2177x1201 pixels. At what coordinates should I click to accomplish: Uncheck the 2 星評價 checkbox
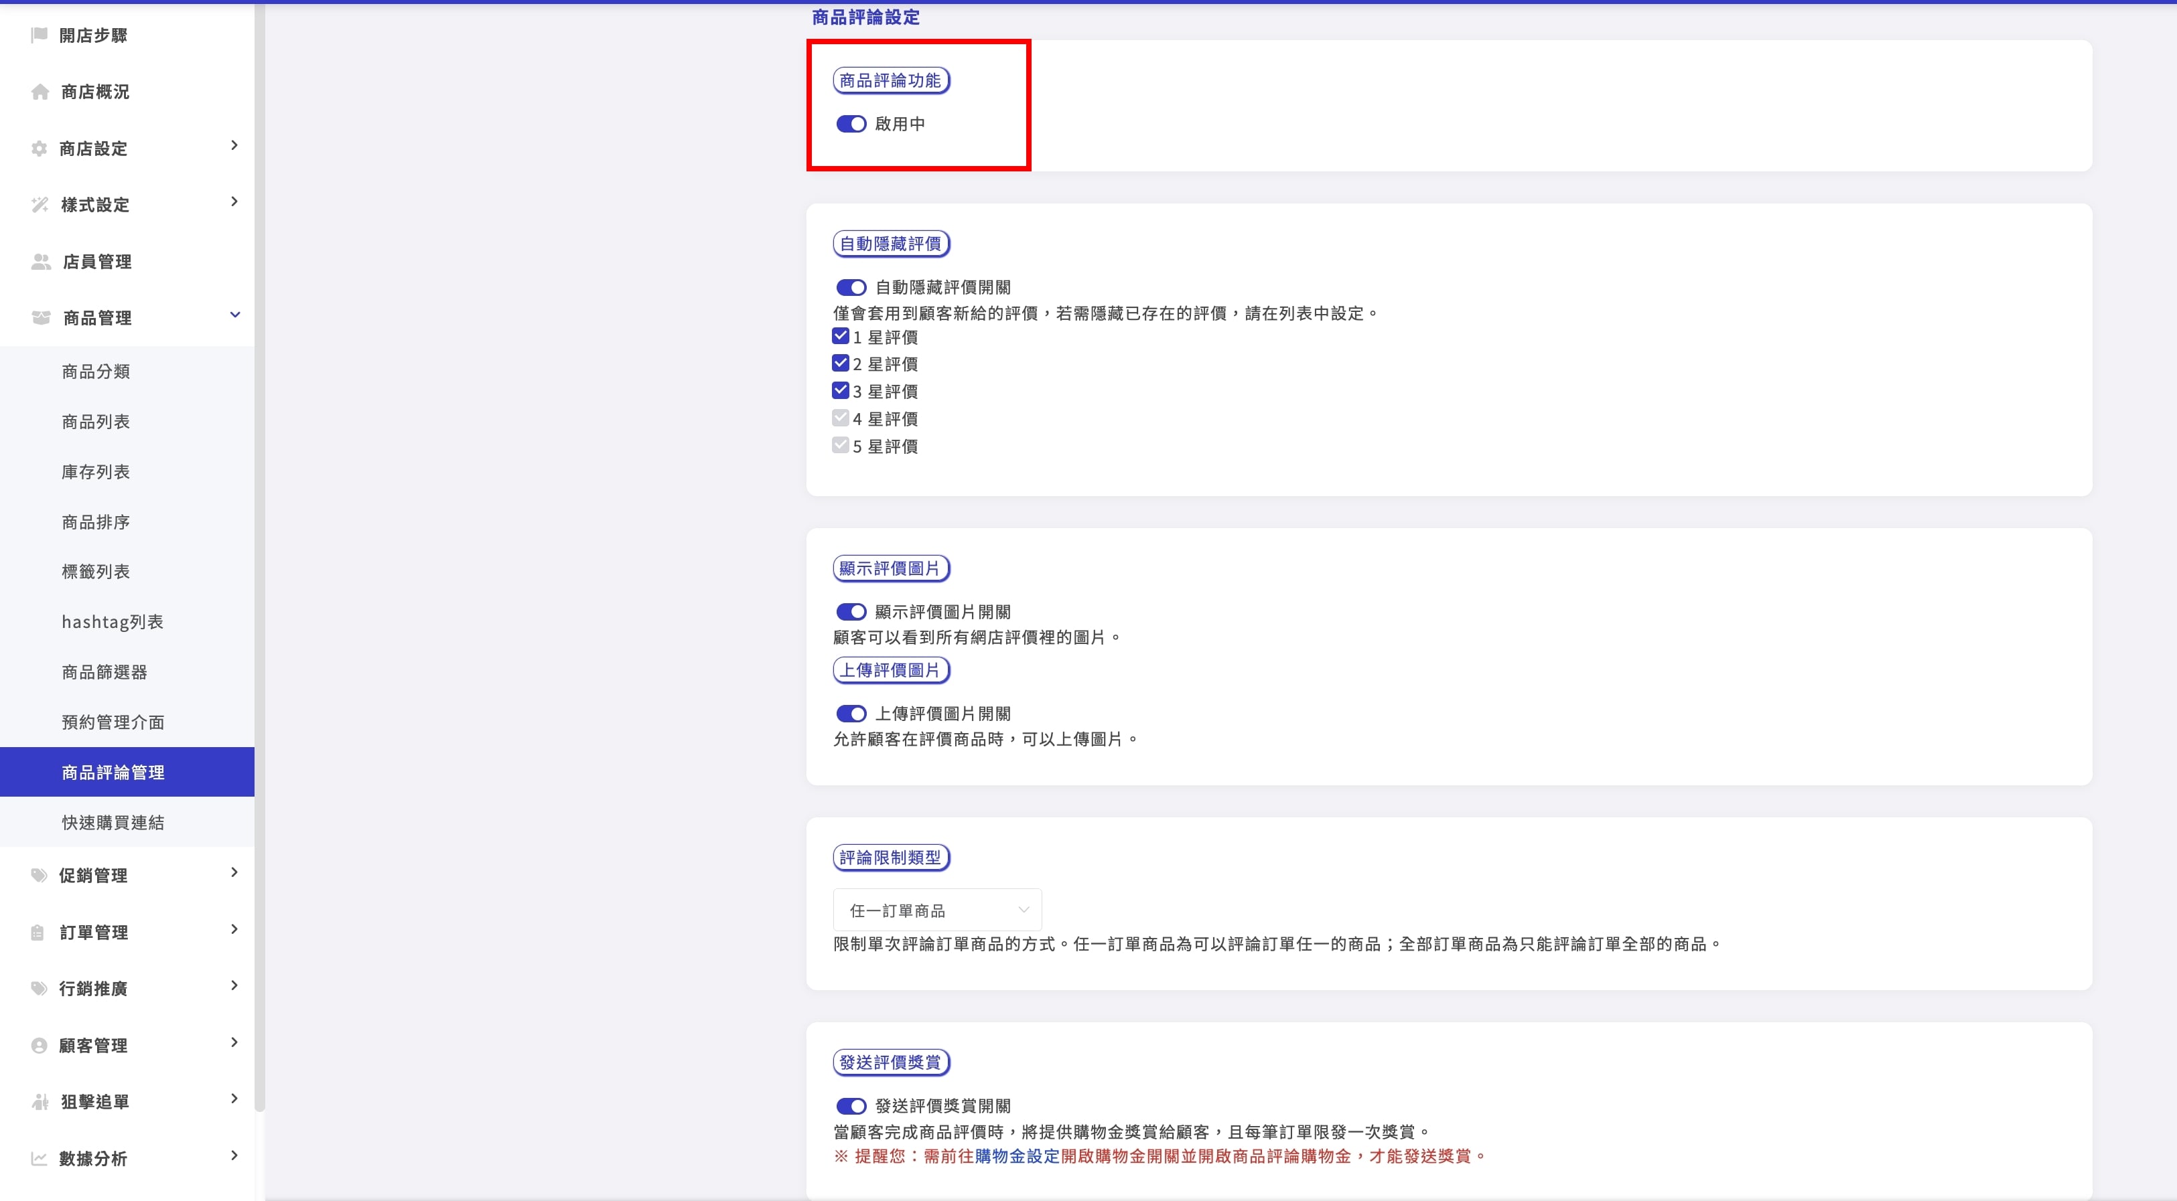tap(840, 363)
